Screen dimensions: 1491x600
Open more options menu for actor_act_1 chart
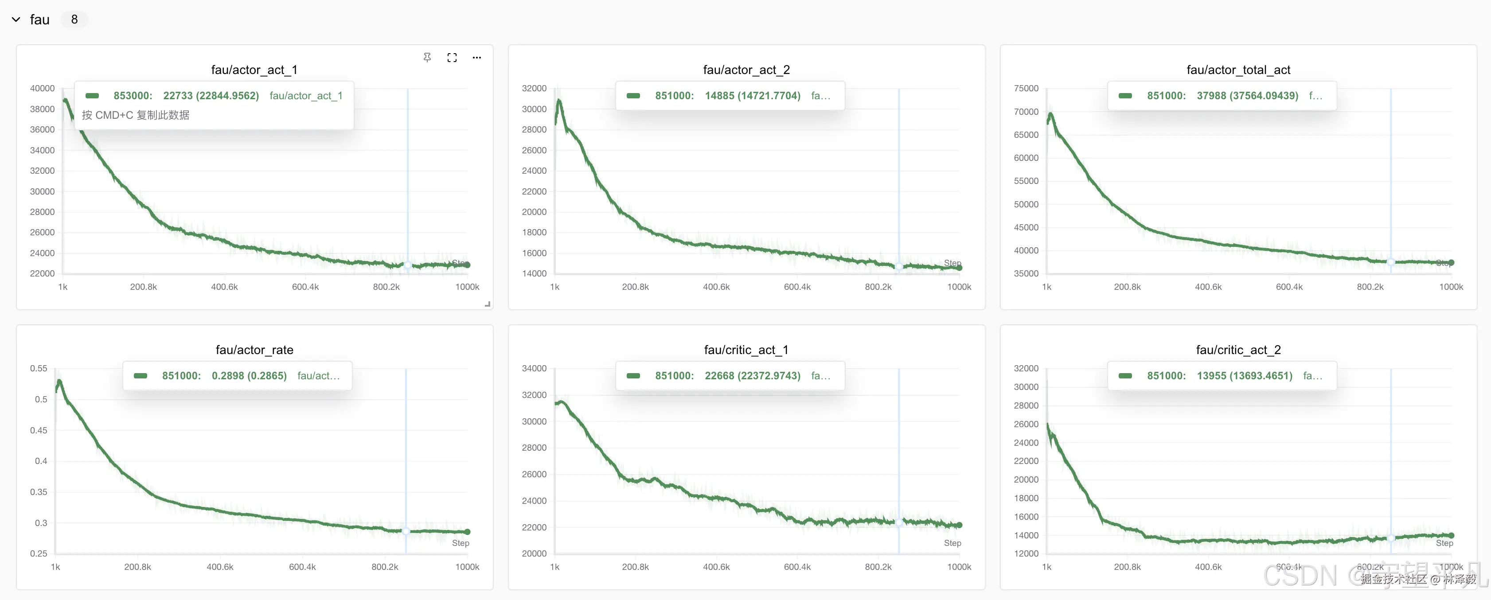(476, 57)
